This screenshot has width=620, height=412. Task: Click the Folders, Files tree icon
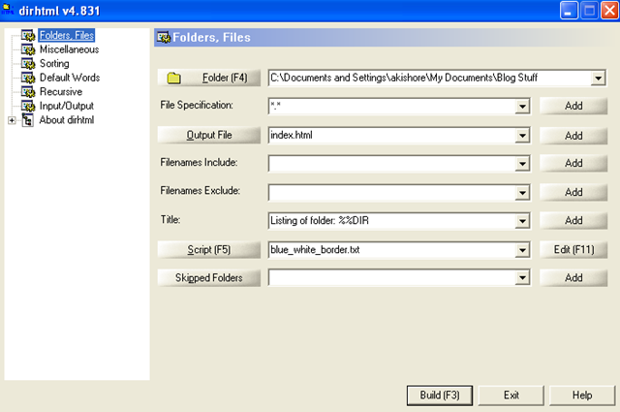point(28,36)
